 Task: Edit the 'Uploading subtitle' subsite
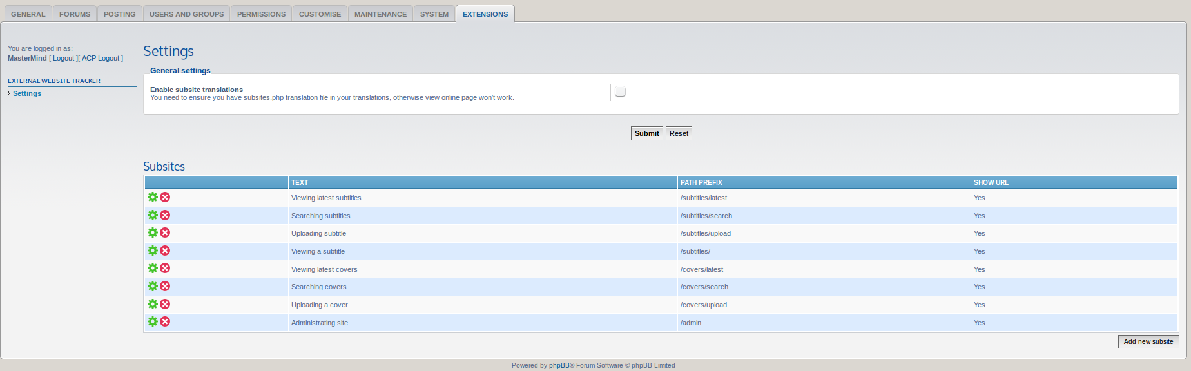point(153,233)
